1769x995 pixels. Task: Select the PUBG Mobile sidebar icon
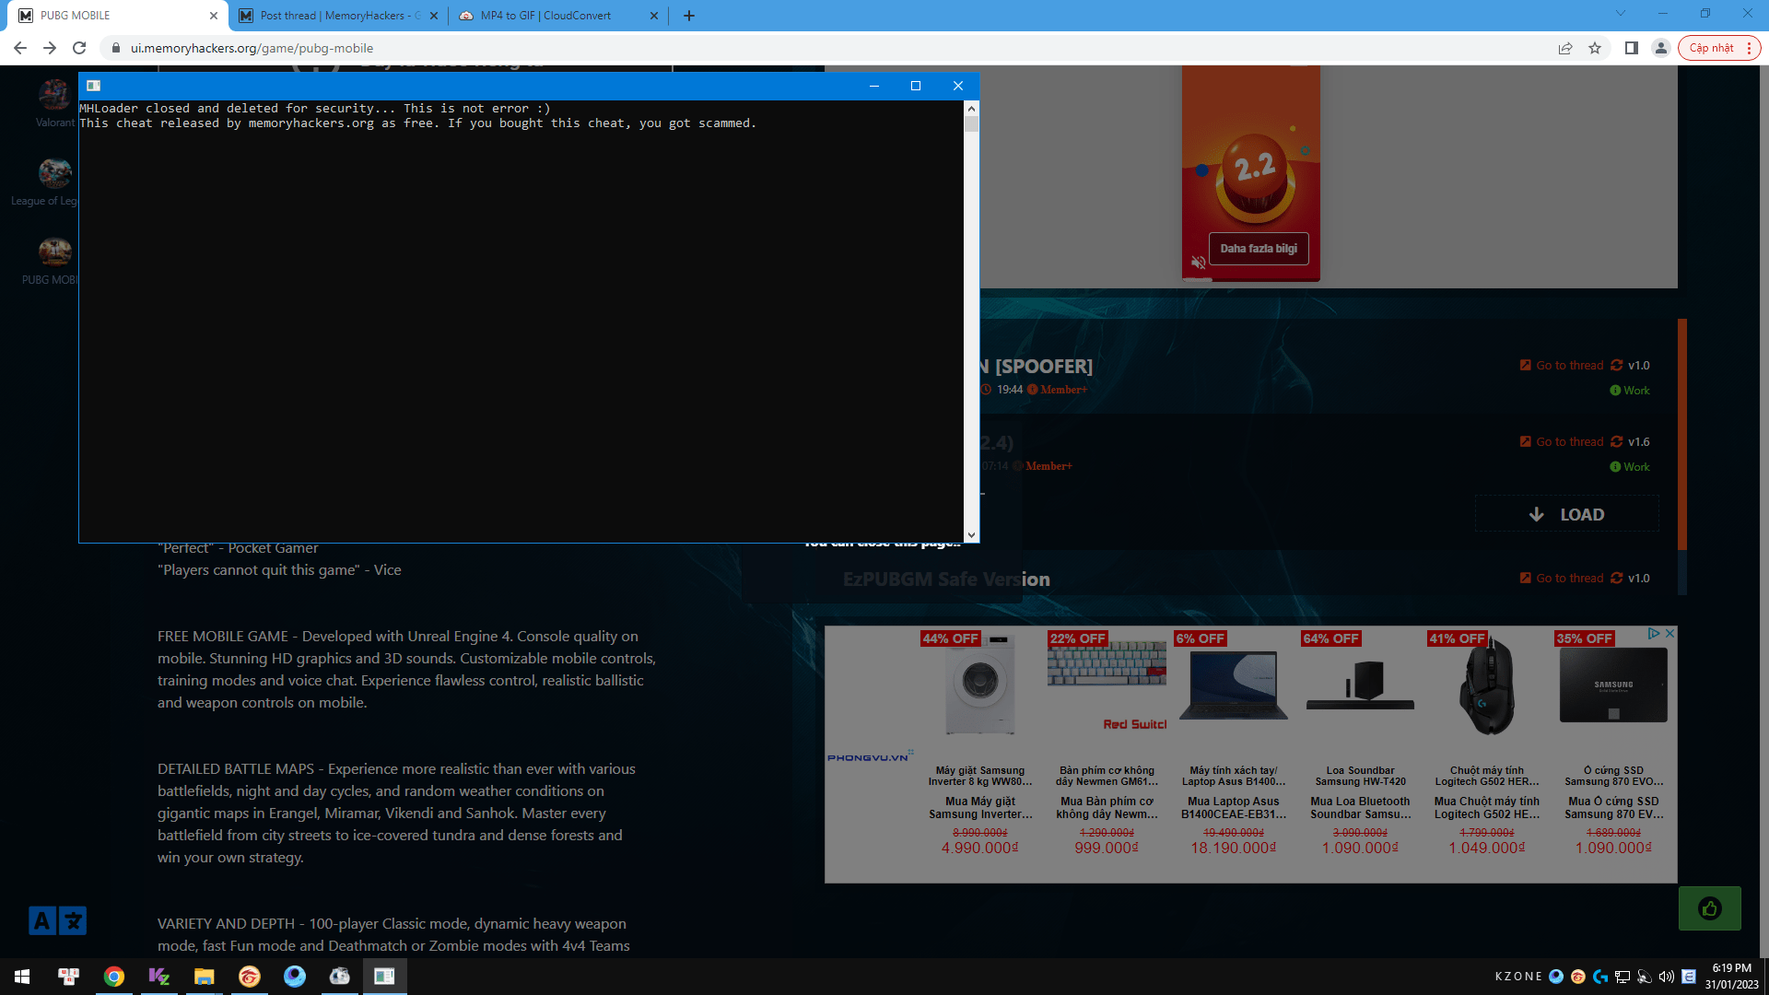click(x=54, y=252)
